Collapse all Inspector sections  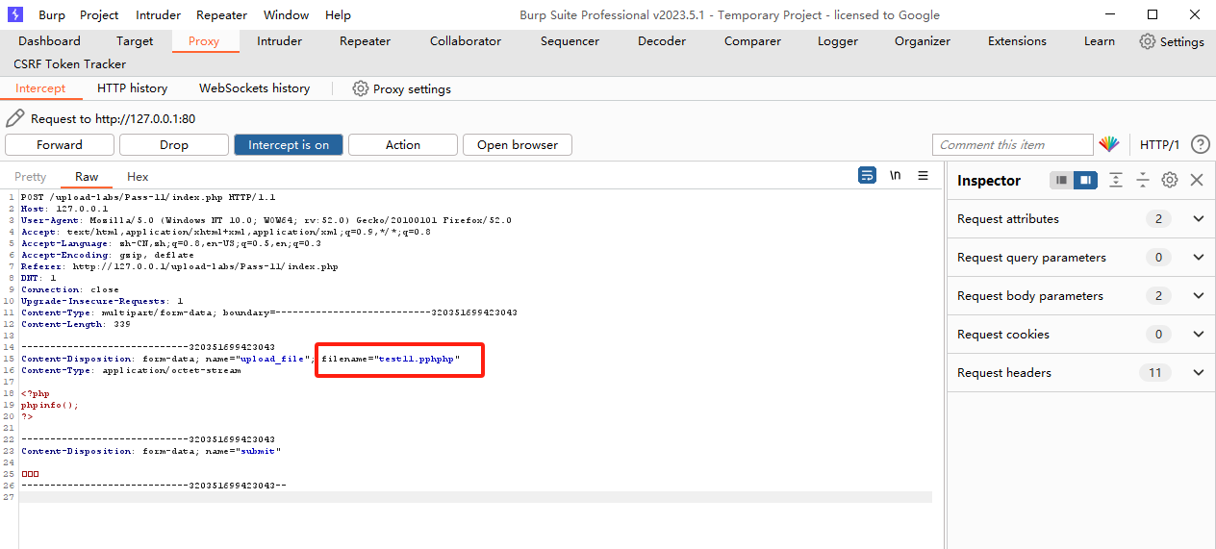tap(1143, 180)
